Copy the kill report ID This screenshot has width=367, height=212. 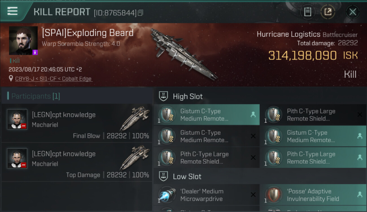coord(141,13)
